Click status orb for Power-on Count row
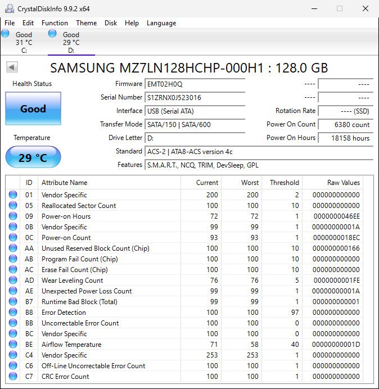Image resolution: width=379 pixels, height=389 pixels. 13,237
